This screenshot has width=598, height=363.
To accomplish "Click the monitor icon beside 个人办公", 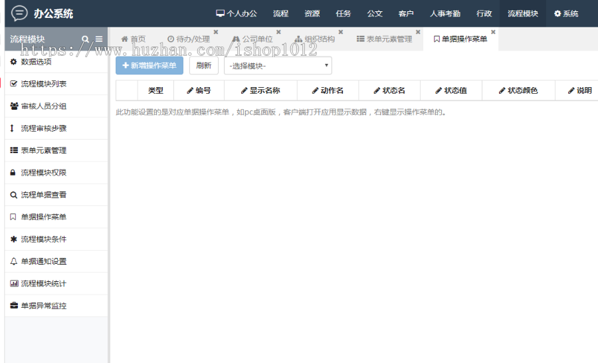I will (x=220, y=13).
